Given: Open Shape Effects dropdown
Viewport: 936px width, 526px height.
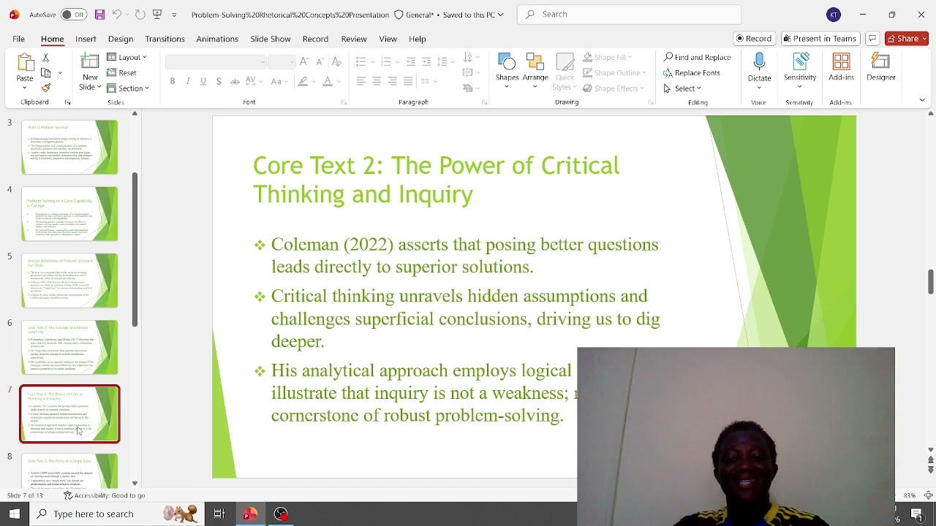Looking at the screenshot, I should tap(614, 88).
